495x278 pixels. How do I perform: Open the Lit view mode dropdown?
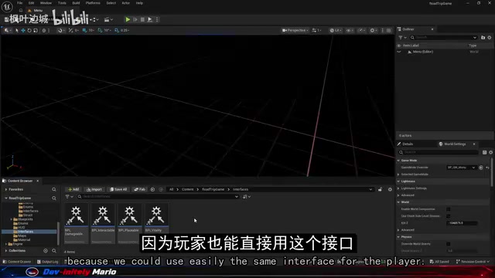coord(336,30)
